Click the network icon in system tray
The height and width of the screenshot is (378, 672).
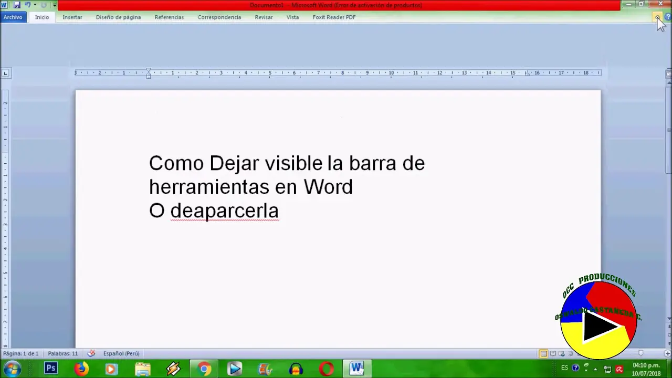[607, 369]
